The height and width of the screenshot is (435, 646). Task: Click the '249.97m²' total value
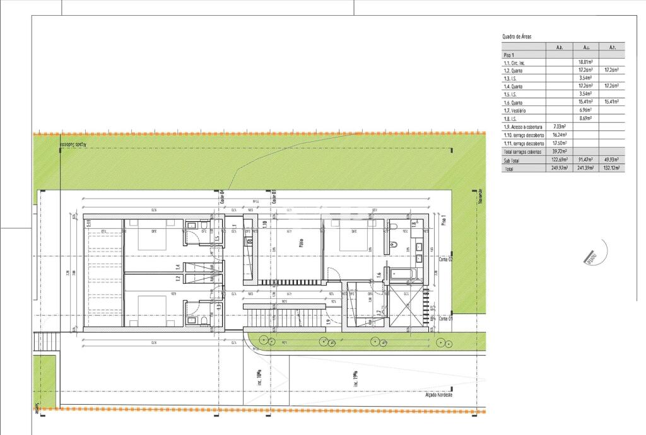tap(560, 168)
